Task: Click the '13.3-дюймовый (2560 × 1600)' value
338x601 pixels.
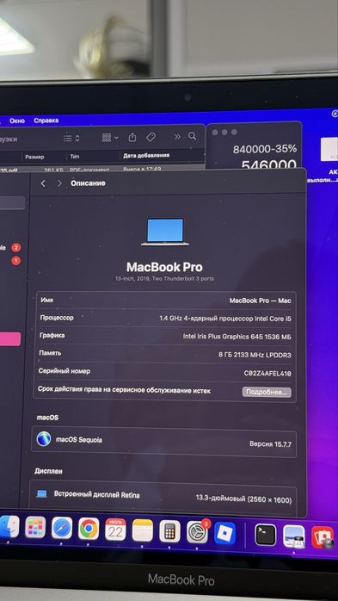Action: (244, 499)
